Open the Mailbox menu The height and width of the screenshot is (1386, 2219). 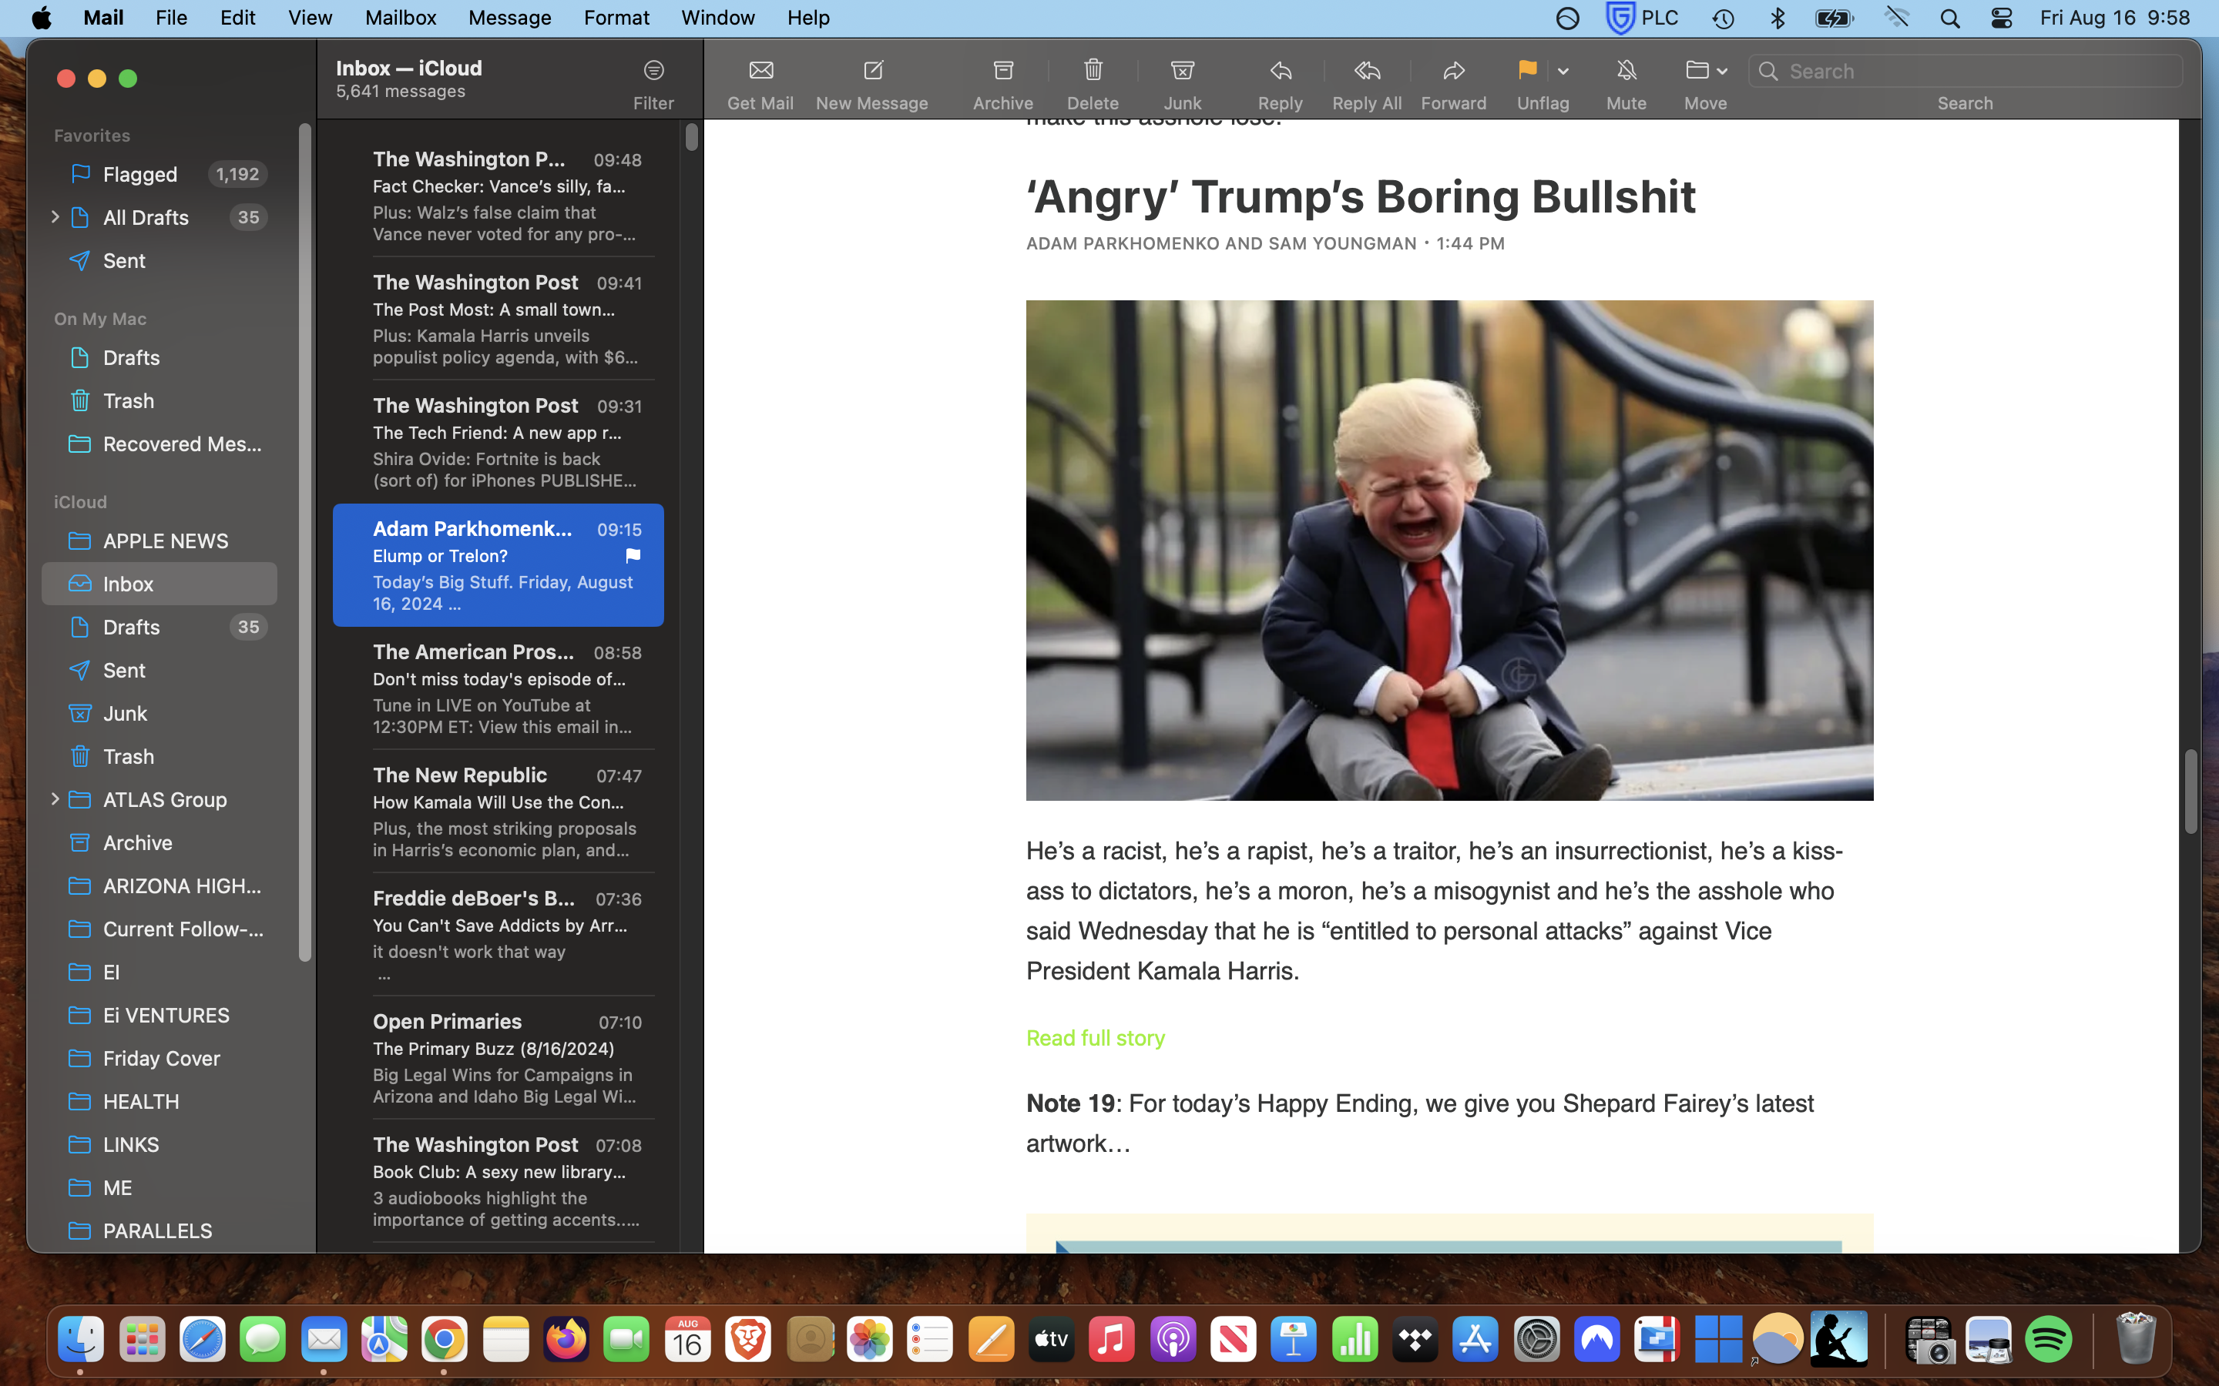point(400,18)
